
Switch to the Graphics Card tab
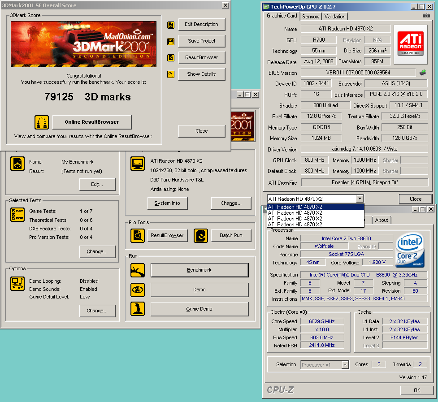282,16
